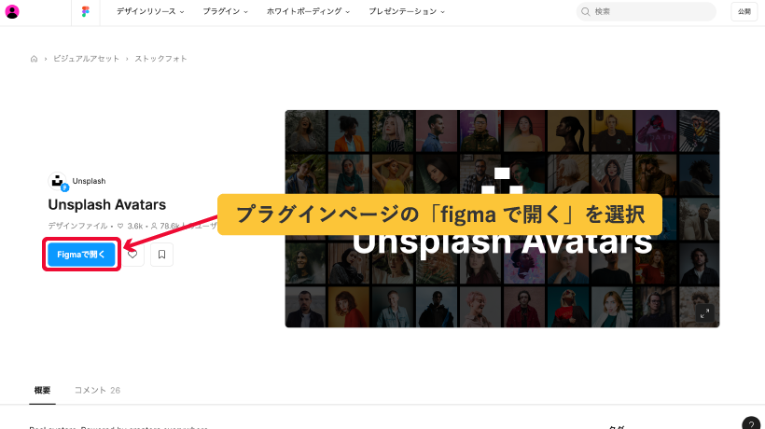Open プラグイン dropdown menu
The width and height of the screenshot is (765, 429).
coord(226,12)
